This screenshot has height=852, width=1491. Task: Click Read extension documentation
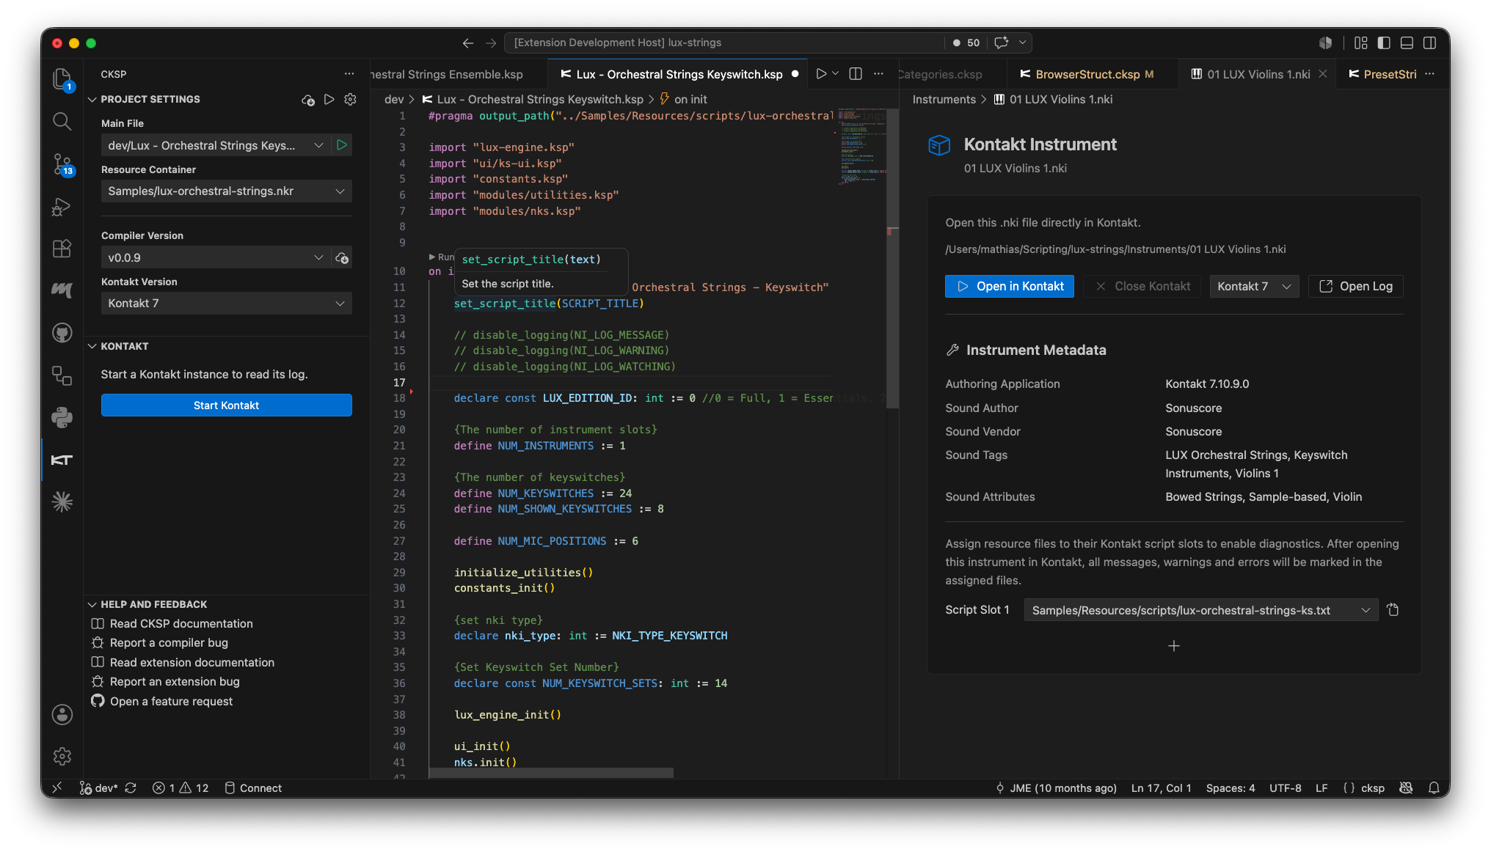pos(192,663)
